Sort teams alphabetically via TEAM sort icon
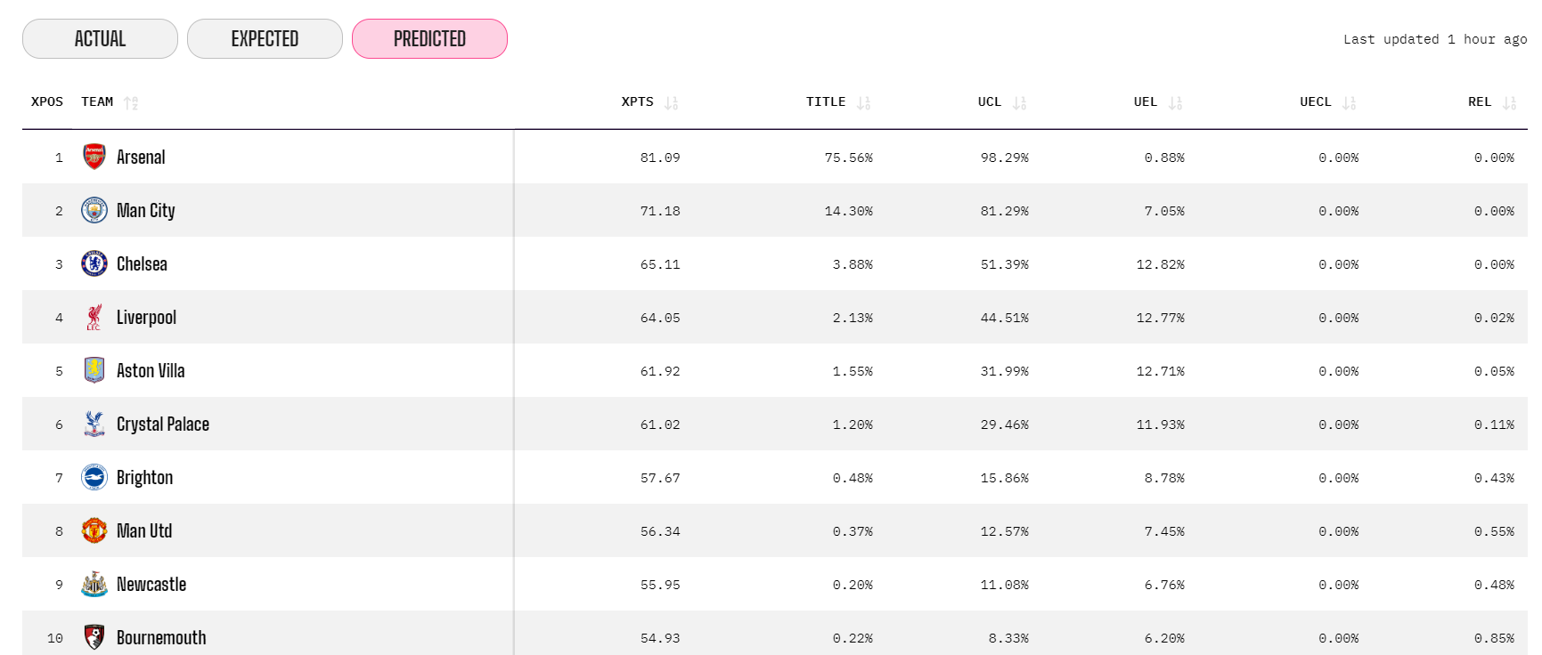The width and height of the screenshot is (1542, 655). click(x=131, y=103)
